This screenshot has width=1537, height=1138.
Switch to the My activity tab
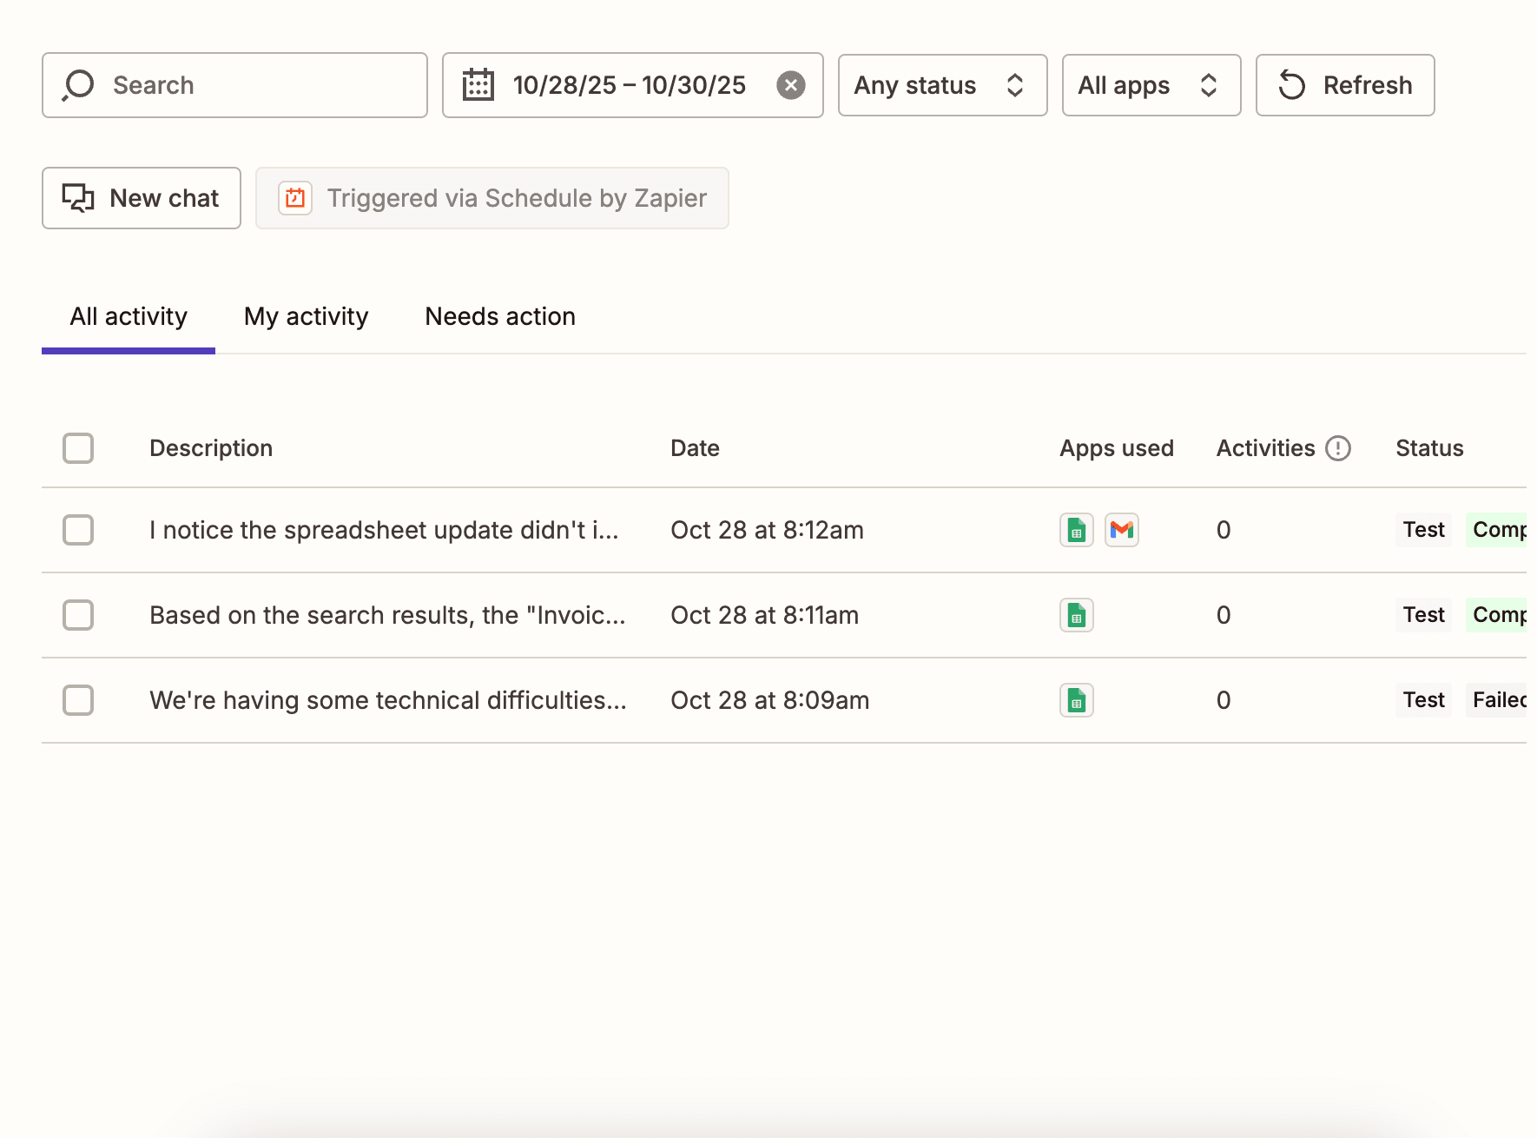(306, 316)
